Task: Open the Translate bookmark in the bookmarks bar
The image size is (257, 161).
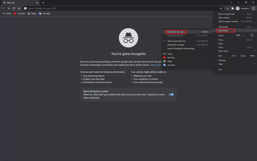Action: (x=44, y=14)
